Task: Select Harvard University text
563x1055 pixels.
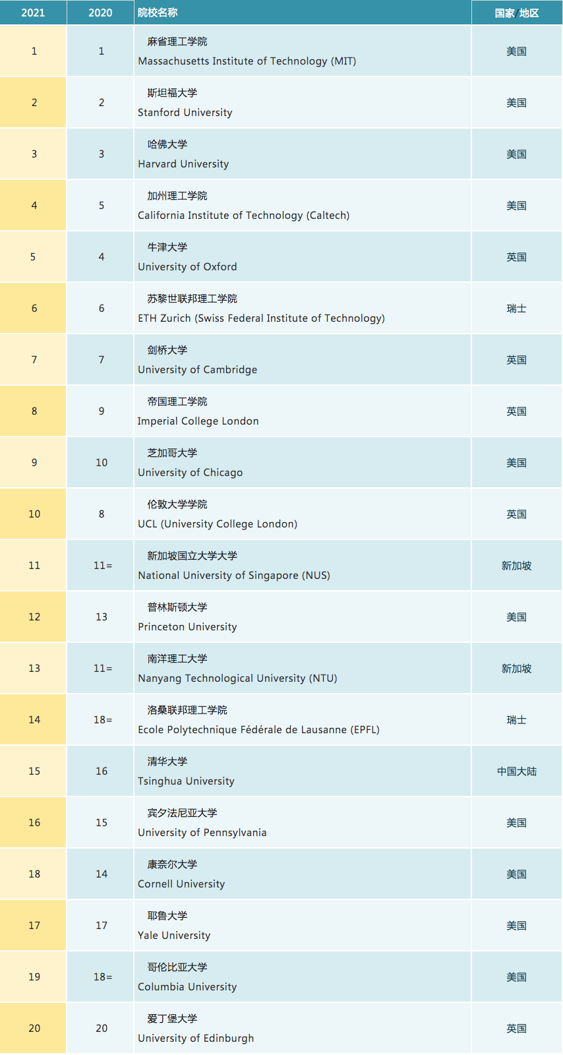Action: coord(183,164)
